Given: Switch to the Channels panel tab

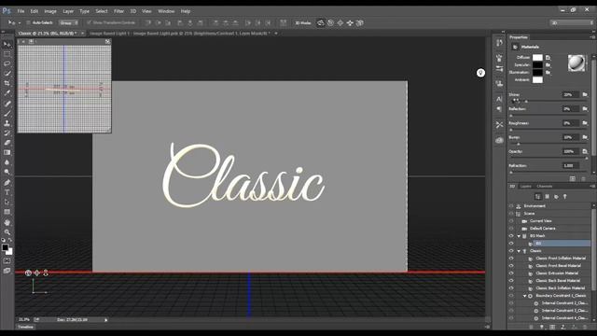Looking at the screenshot, I should click(545, 187).
